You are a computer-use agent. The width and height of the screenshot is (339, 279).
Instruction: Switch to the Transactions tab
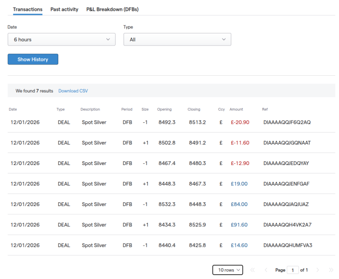pyautogui.click(x=28, y=9)
